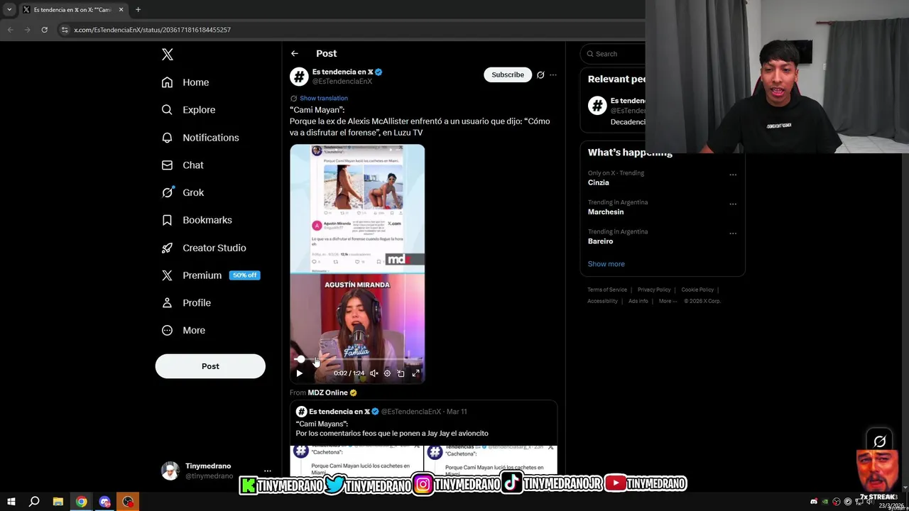Open the Cookie Policy link
Image resolution: width=909 pixels, height=511 pixels.
tap(697, 290)
